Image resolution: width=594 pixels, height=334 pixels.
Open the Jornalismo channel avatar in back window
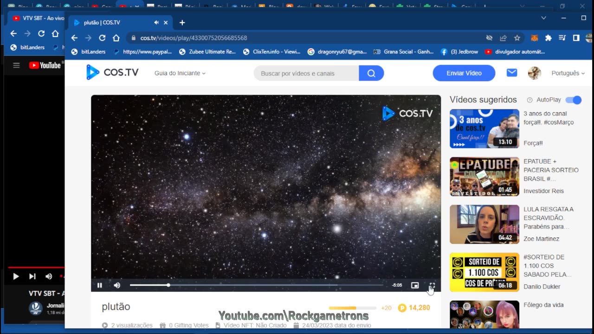click(36, 308)
